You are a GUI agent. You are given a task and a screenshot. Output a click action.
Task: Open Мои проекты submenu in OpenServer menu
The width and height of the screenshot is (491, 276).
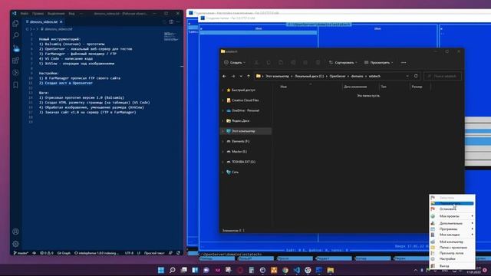[x=452, y=216]
